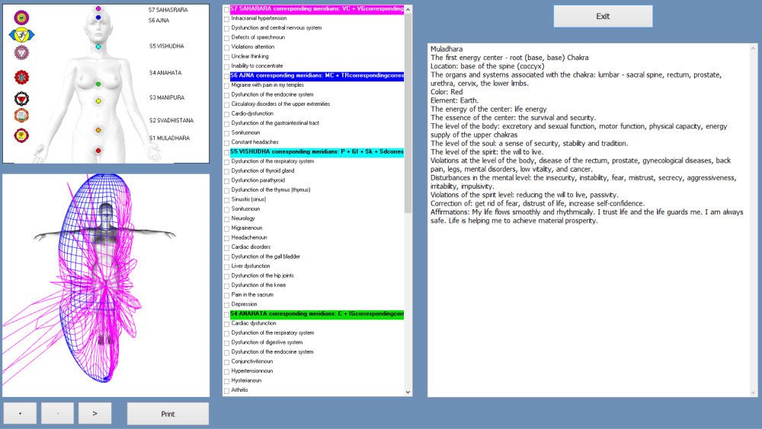Click the 3D aura wireframe figure image
The height and width of the screenshot is (429, 762).
106,285
